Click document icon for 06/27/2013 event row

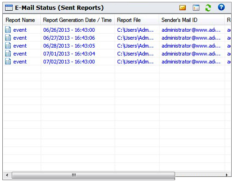coord(8,37)
